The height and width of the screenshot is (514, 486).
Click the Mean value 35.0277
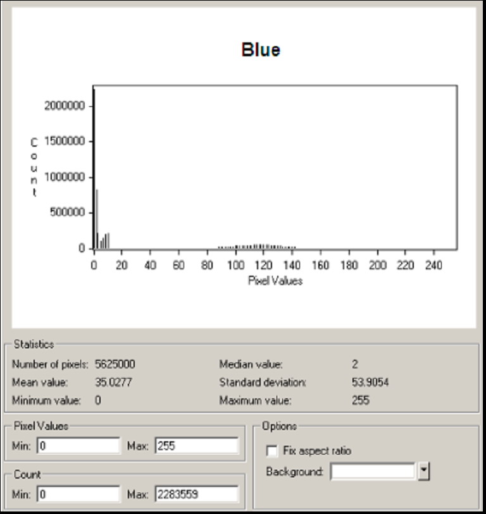(113, 382)
